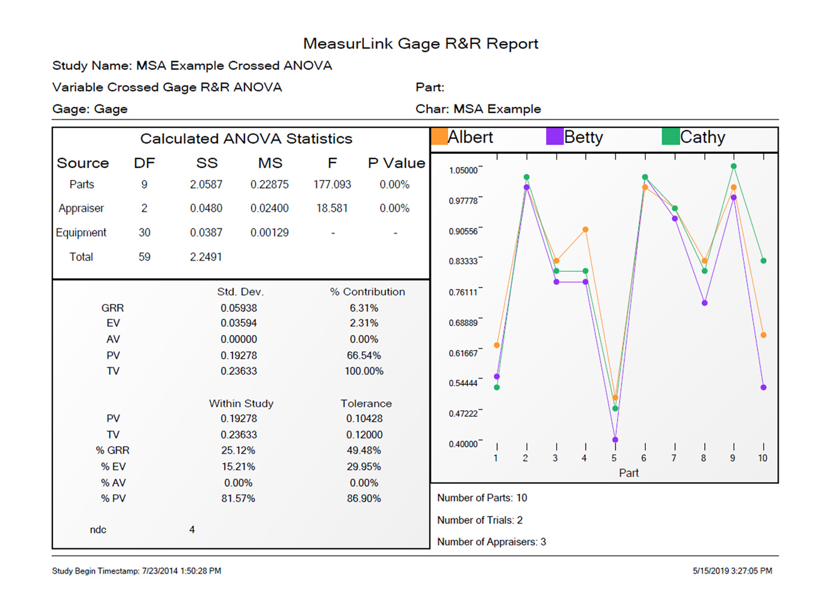
Task: Click the % EV within-study value 15.21%
Action: point(238,467)
